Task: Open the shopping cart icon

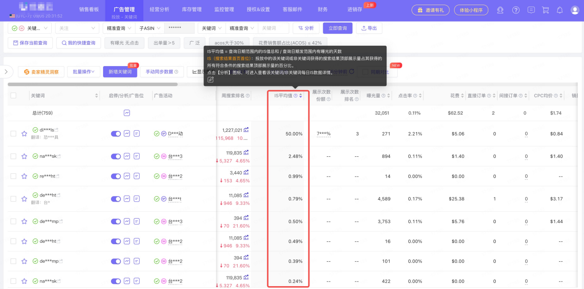Action: point(546,10)
